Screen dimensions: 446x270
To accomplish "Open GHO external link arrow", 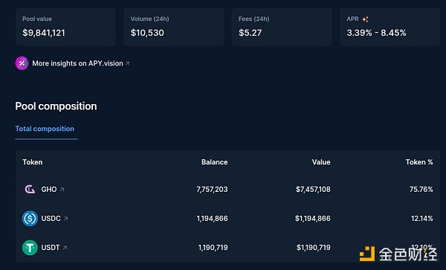I will coord(62,189).
